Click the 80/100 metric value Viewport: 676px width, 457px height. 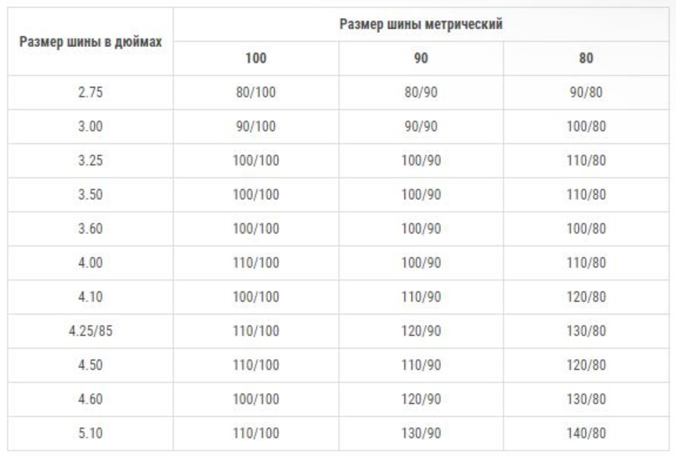coord(256,92)
